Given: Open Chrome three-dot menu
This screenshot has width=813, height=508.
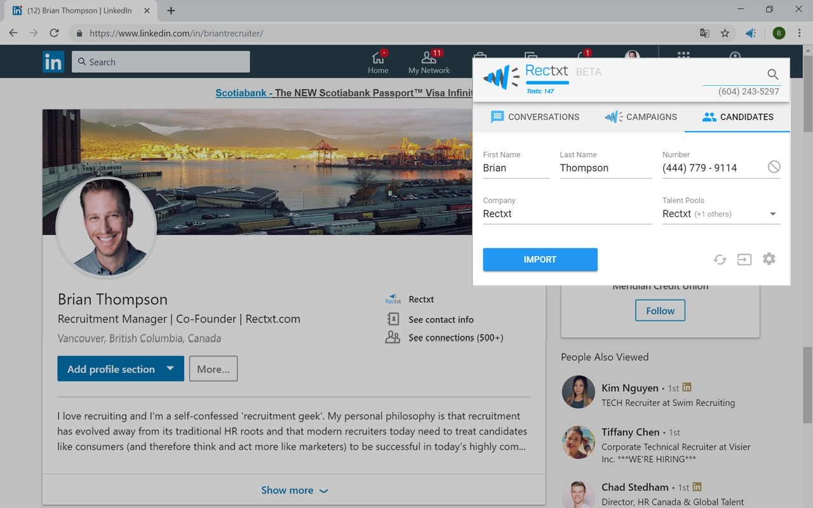Looking at the screenshot, I should click(799, 33).
